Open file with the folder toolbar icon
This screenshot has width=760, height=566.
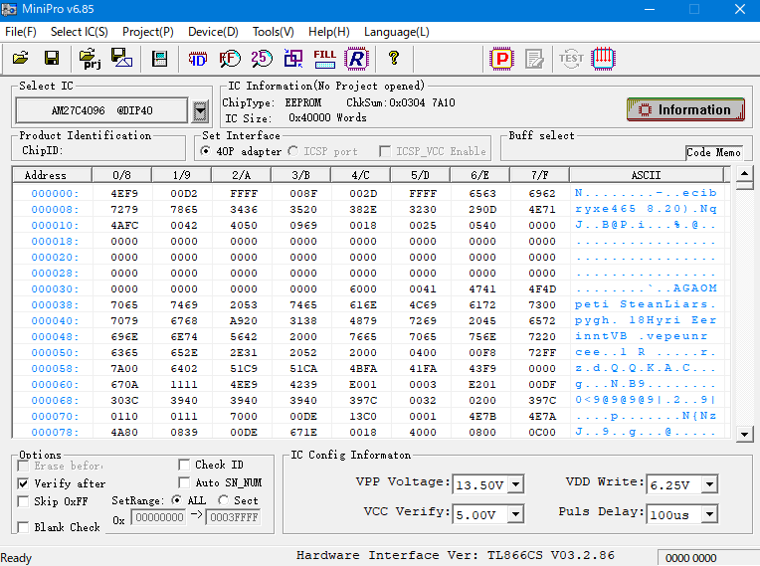tap(20, 59)
